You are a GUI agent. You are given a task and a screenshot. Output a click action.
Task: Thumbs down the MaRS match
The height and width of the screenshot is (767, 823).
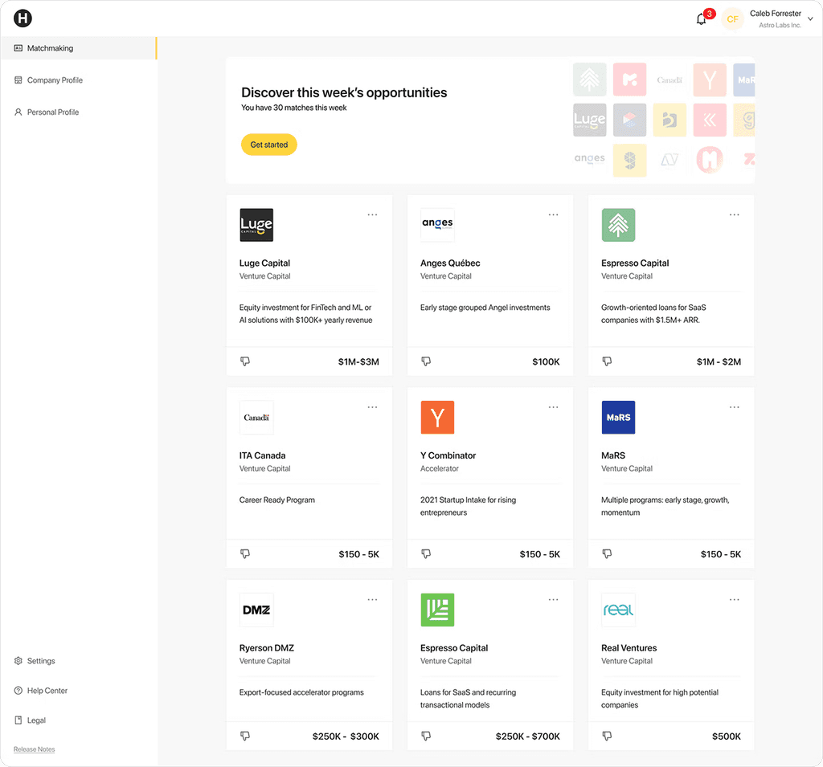(x=608, y=554)
